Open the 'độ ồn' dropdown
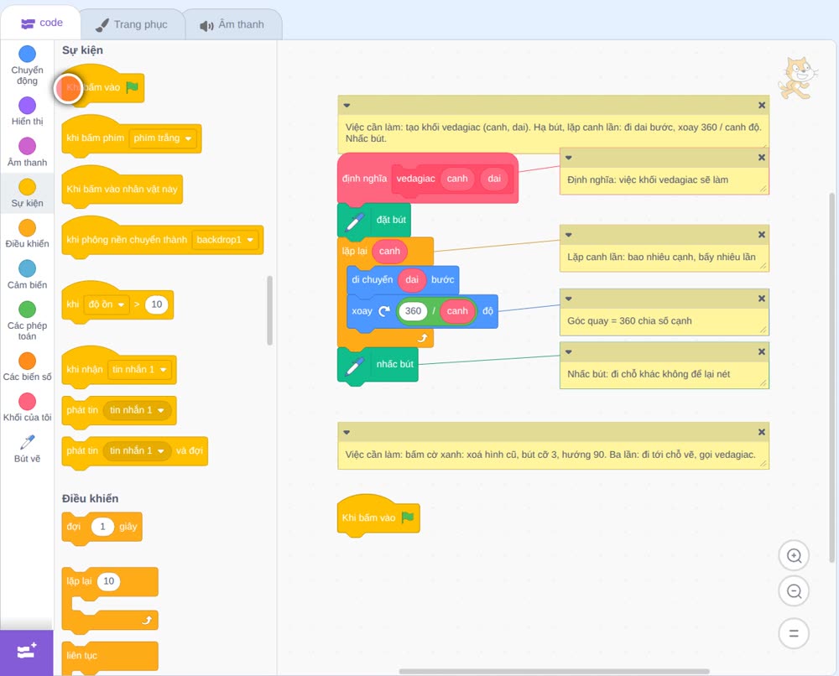839x676 pixels. 107,304
